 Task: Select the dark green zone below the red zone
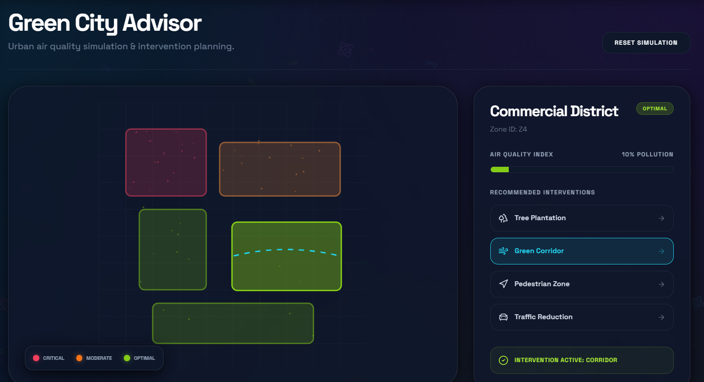click(x=173, y=250)
